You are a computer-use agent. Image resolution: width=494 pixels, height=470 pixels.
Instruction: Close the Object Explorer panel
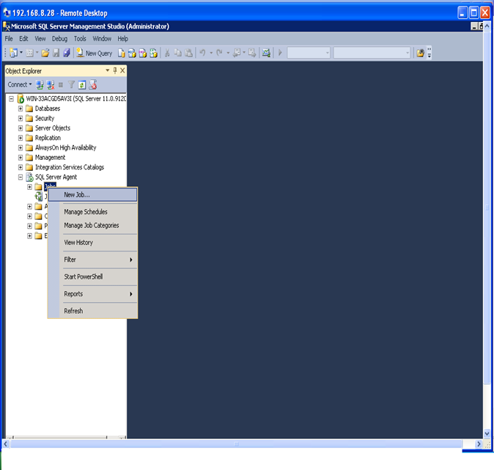coord(122,70)
